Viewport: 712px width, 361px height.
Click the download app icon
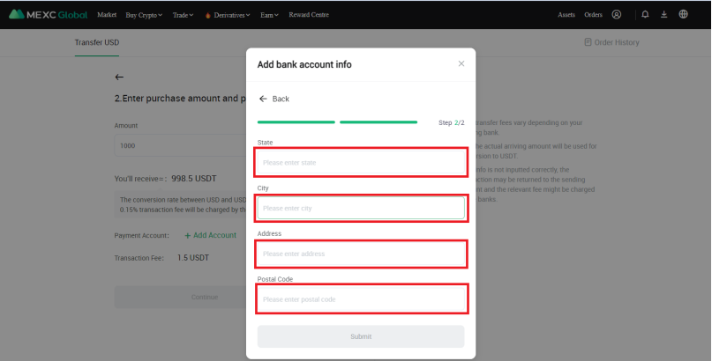tap(663, 15)
